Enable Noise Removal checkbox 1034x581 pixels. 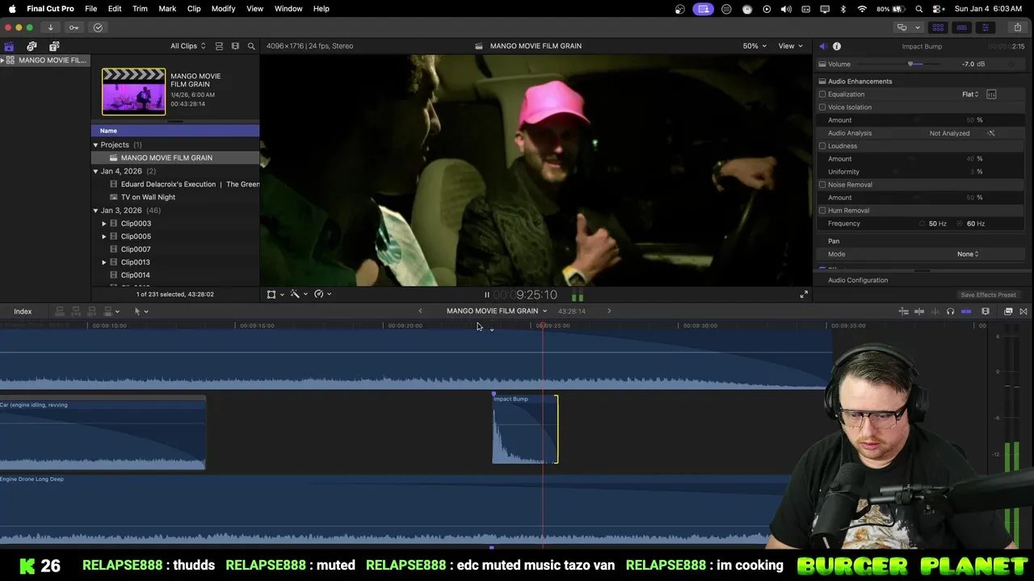tap(822, 185)
